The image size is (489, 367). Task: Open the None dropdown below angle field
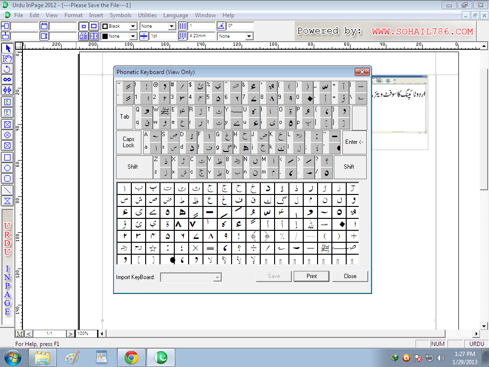point(249,36)
